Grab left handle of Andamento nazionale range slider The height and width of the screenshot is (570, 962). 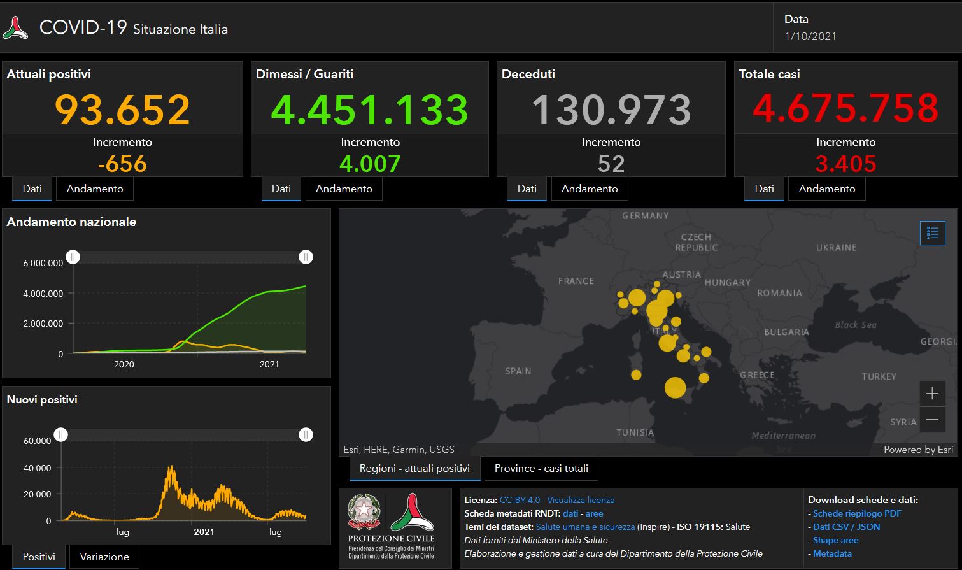point(73,257)
